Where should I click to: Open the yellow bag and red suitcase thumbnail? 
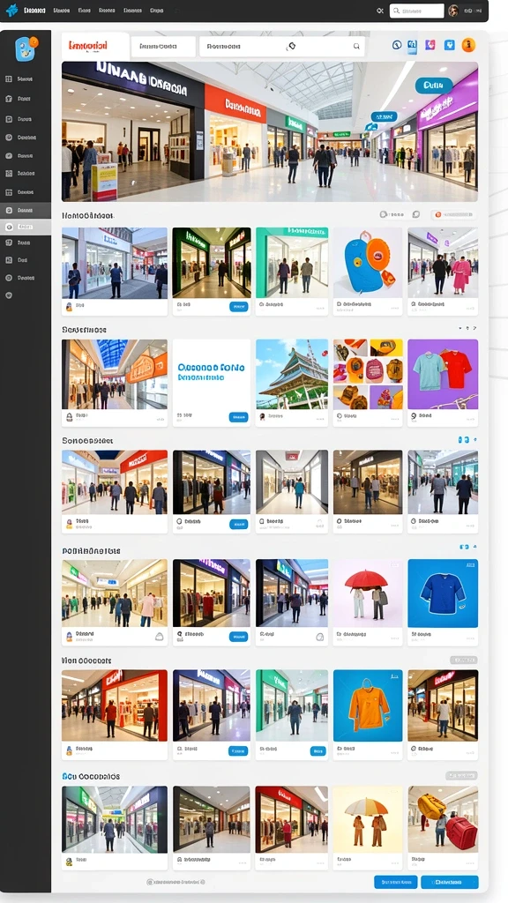point(443,819)
